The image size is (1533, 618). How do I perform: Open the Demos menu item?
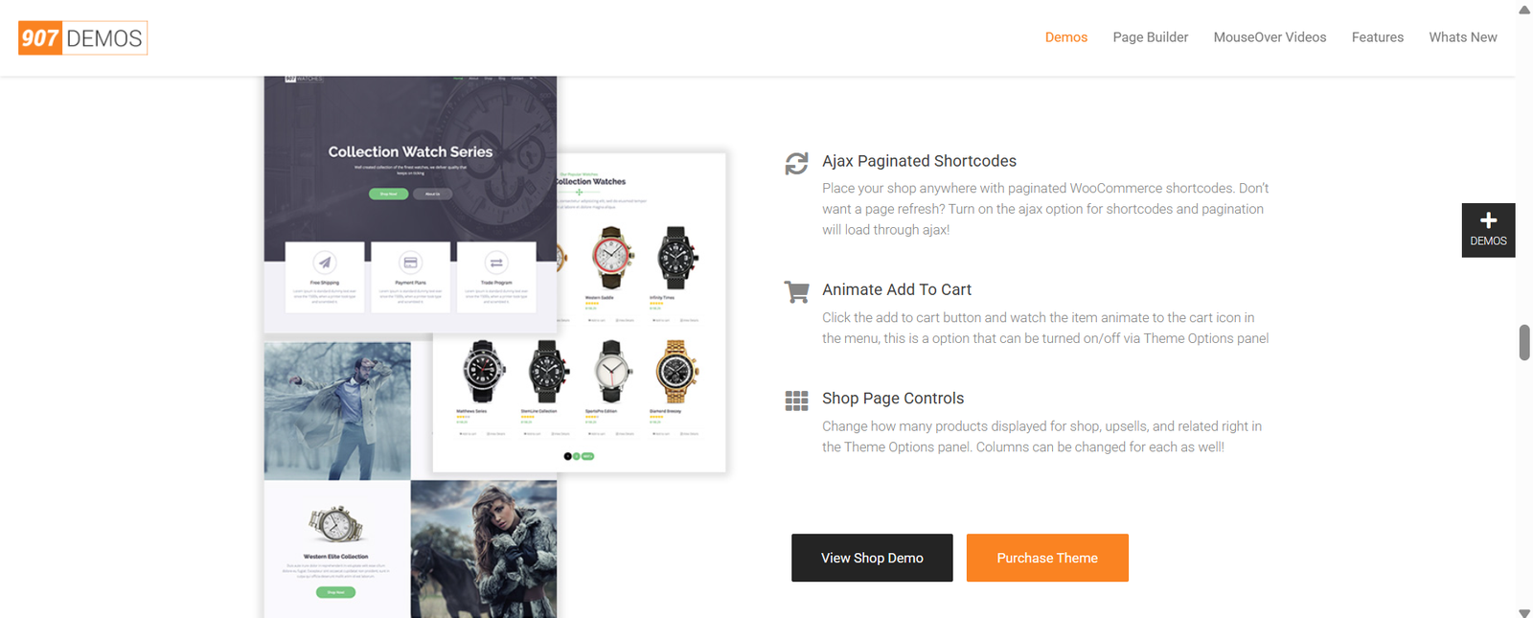coord(1066,37)
